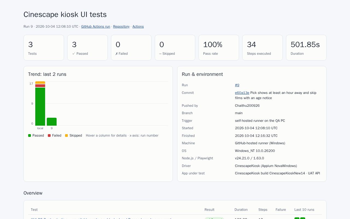
Task: Click the Last 10 runs column header
Action: click(x=304, y=210)
